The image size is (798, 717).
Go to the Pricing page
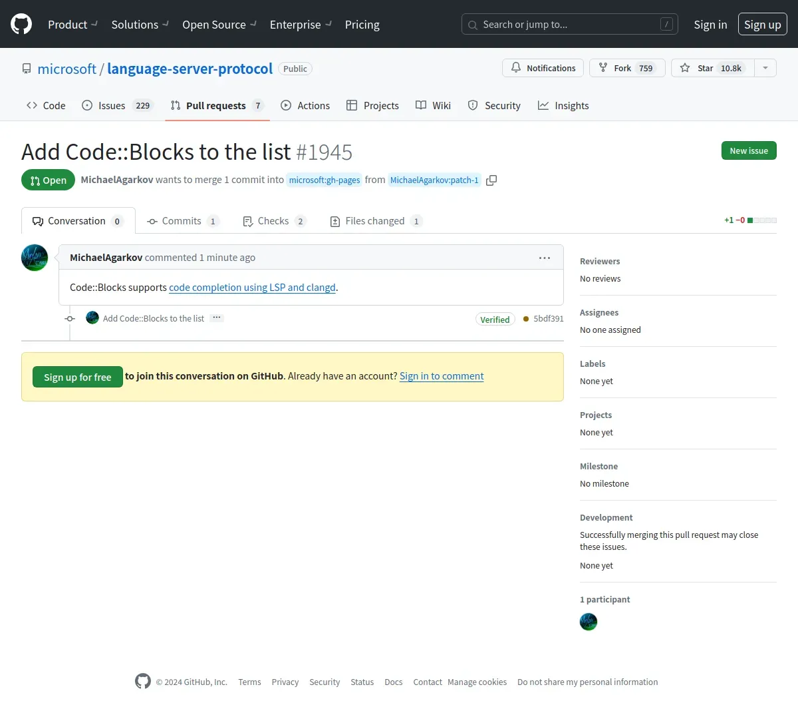tap(362, 25)
